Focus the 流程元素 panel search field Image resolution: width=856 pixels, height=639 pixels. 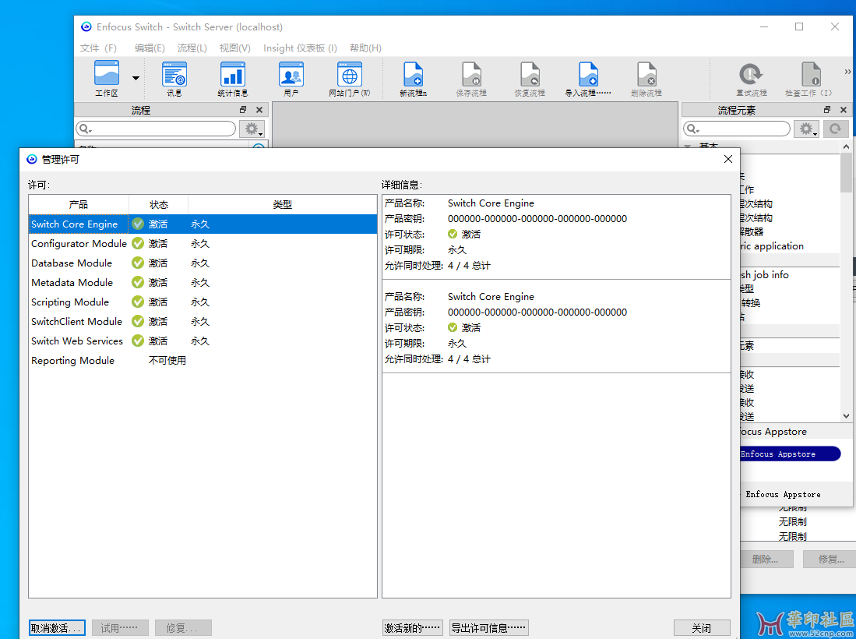(x=737, y=129)
